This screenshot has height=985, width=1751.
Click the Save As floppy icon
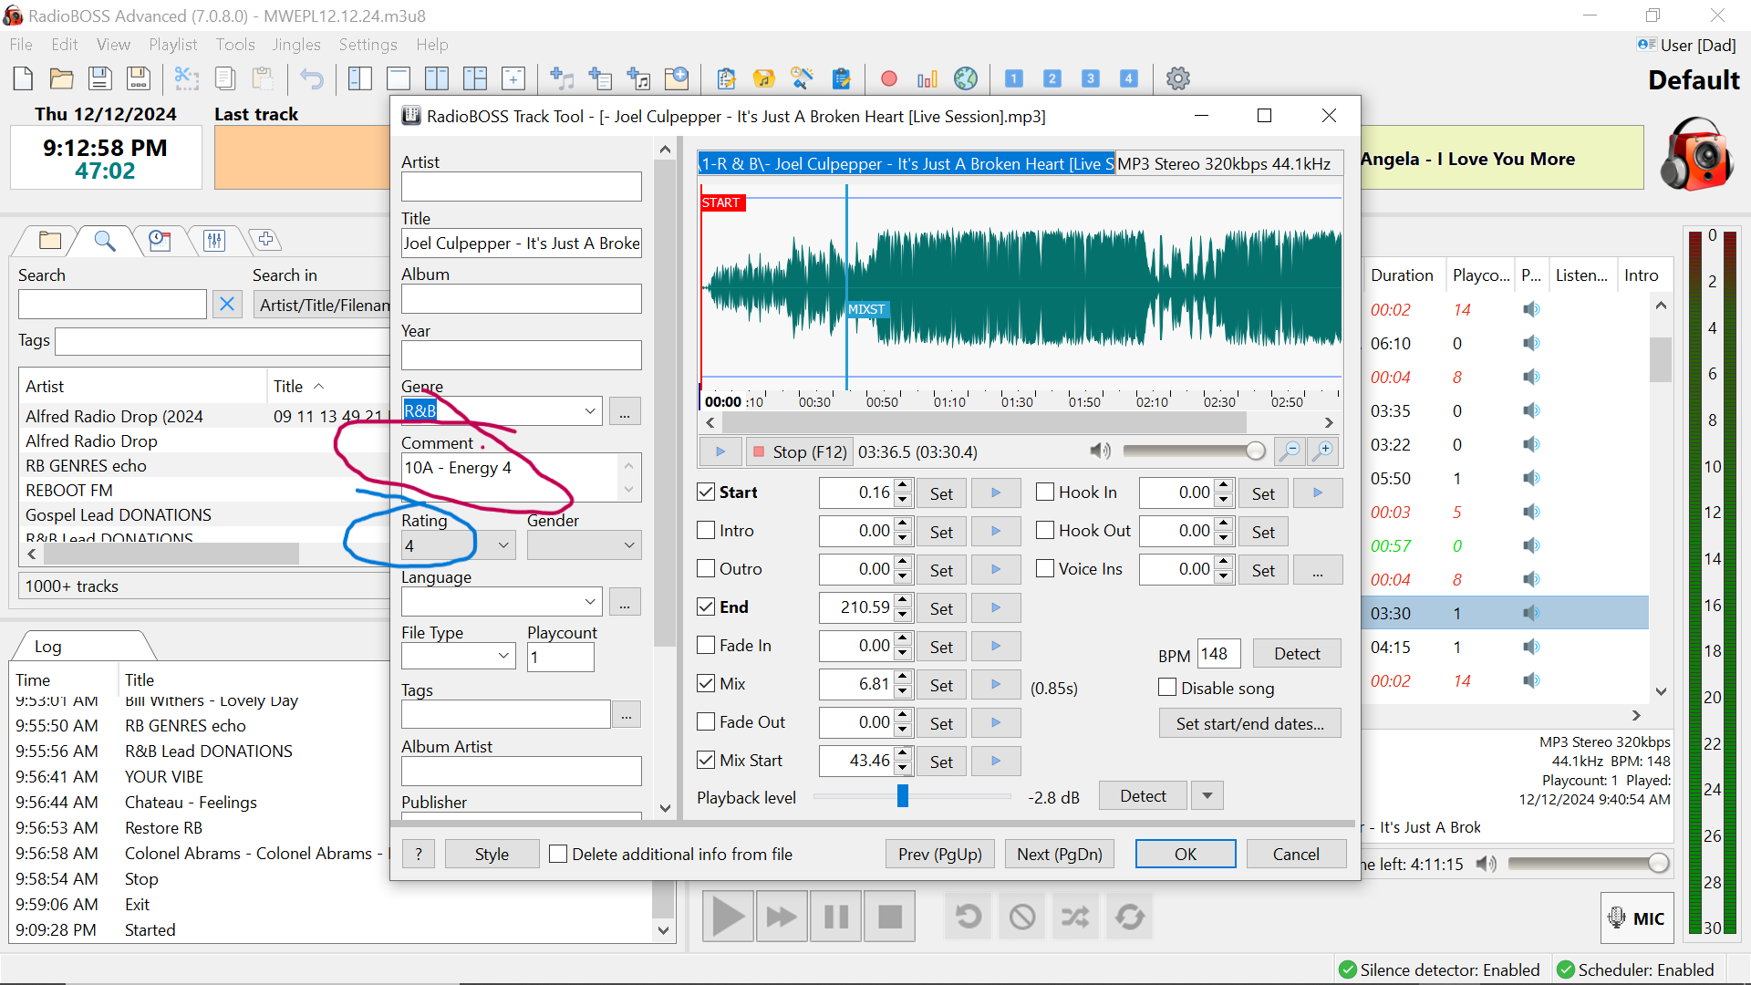click(138, 78)
